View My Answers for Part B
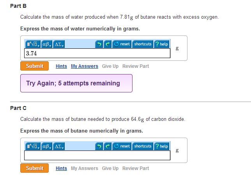Screen dimensions: 251x177 tap(85, 66)
